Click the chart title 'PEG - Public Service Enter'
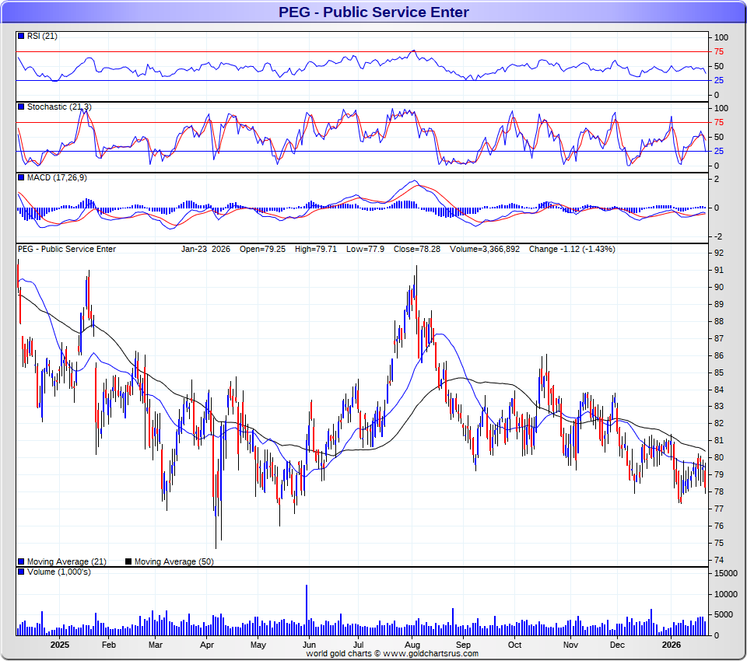 [x=373, y=12]
